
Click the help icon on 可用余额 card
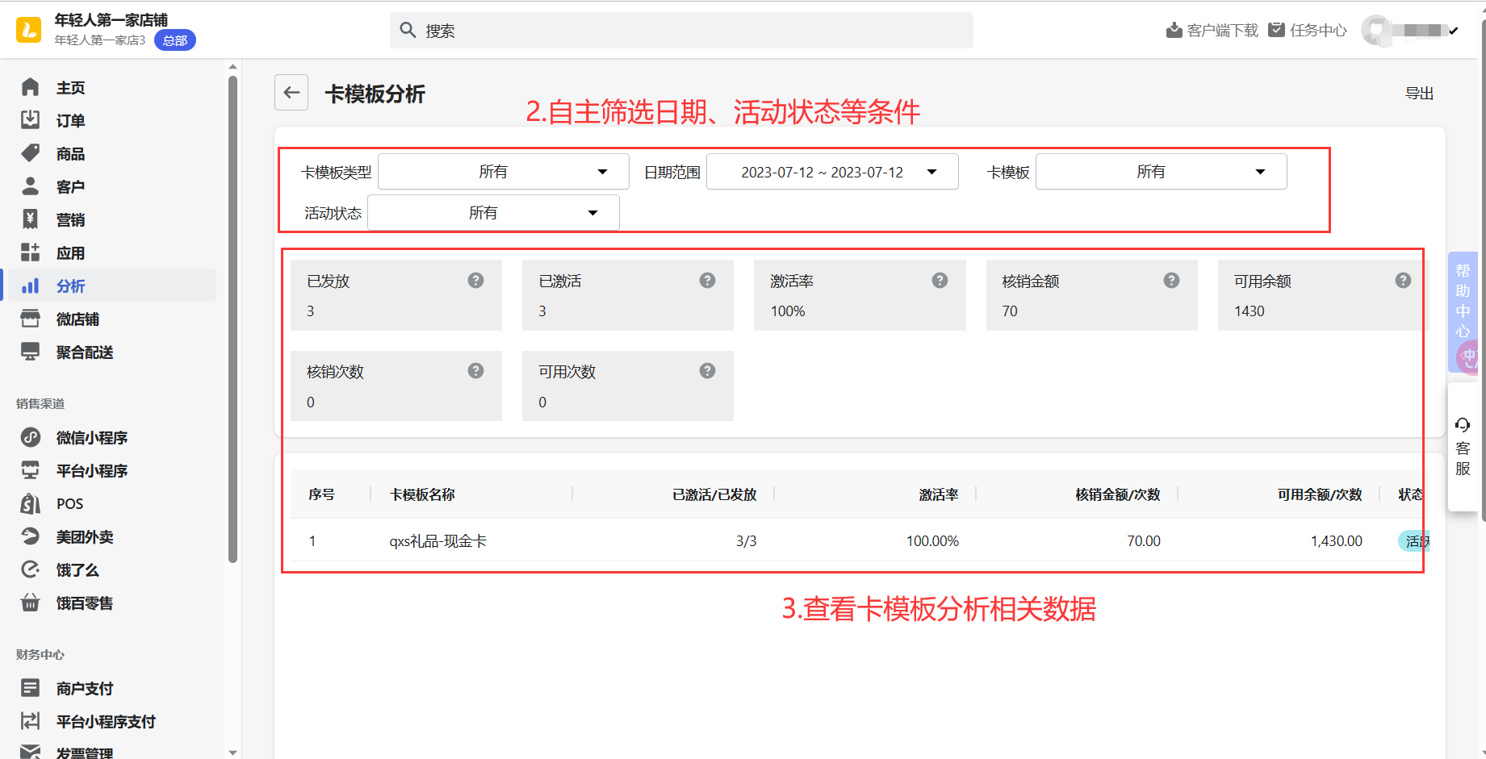click(x=1404, y=280)
